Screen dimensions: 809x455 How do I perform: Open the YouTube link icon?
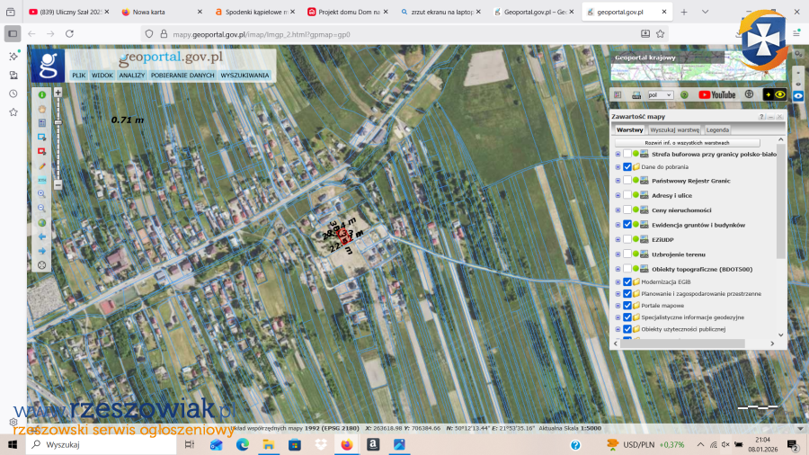[x=716, y=94]
